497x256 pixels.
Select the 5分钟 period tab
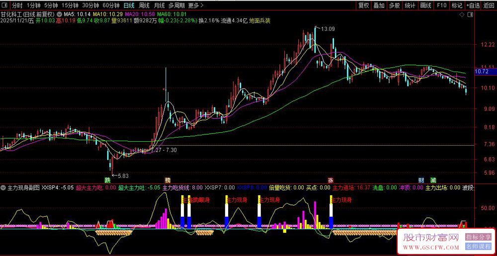pos(51,5)
